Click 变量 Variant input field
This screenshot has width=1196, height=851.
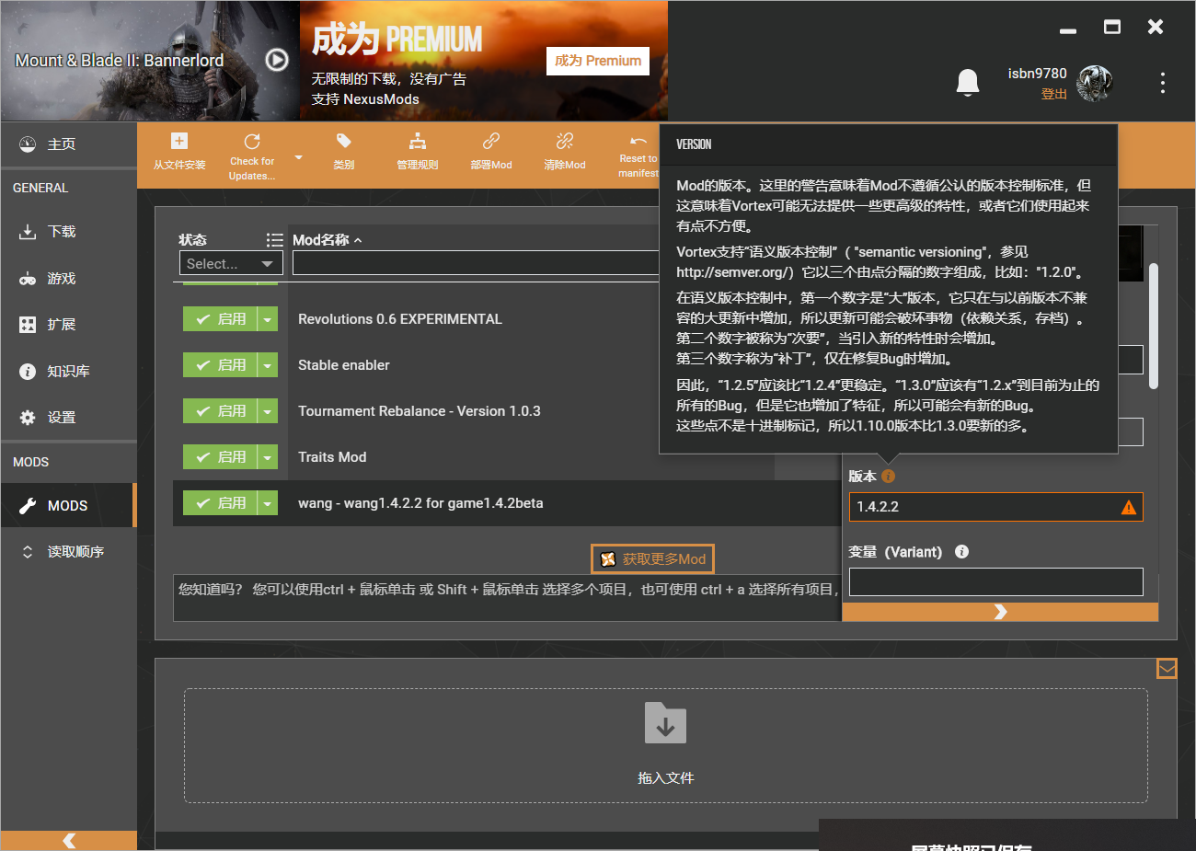pos(995,581)
